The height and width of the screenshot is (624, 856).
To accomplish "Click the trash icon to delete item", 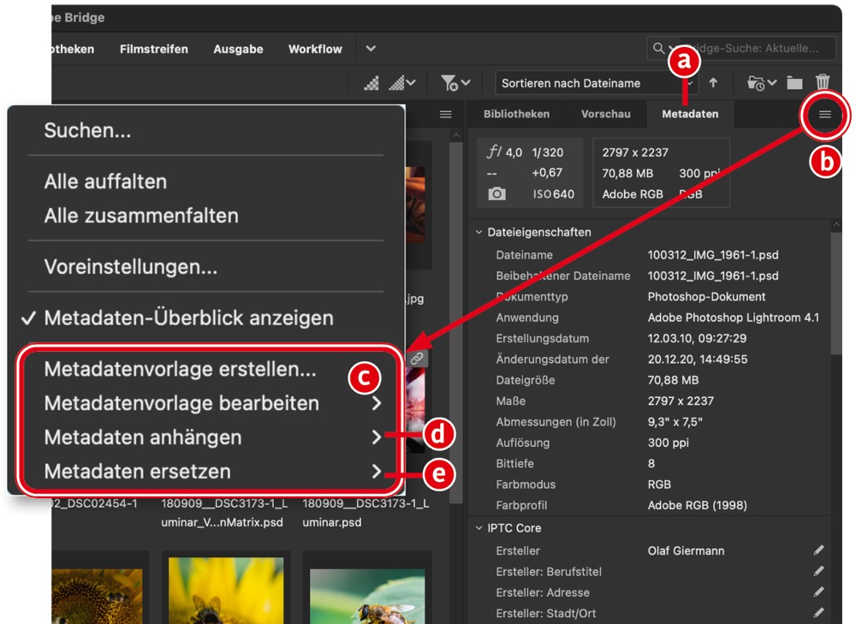I will point(823,83).
